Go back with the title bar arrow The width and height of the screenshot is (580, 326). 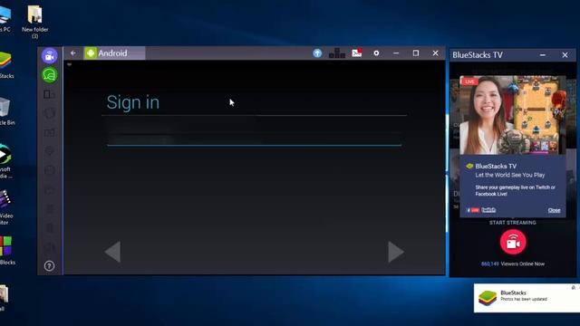pos(73,53)
